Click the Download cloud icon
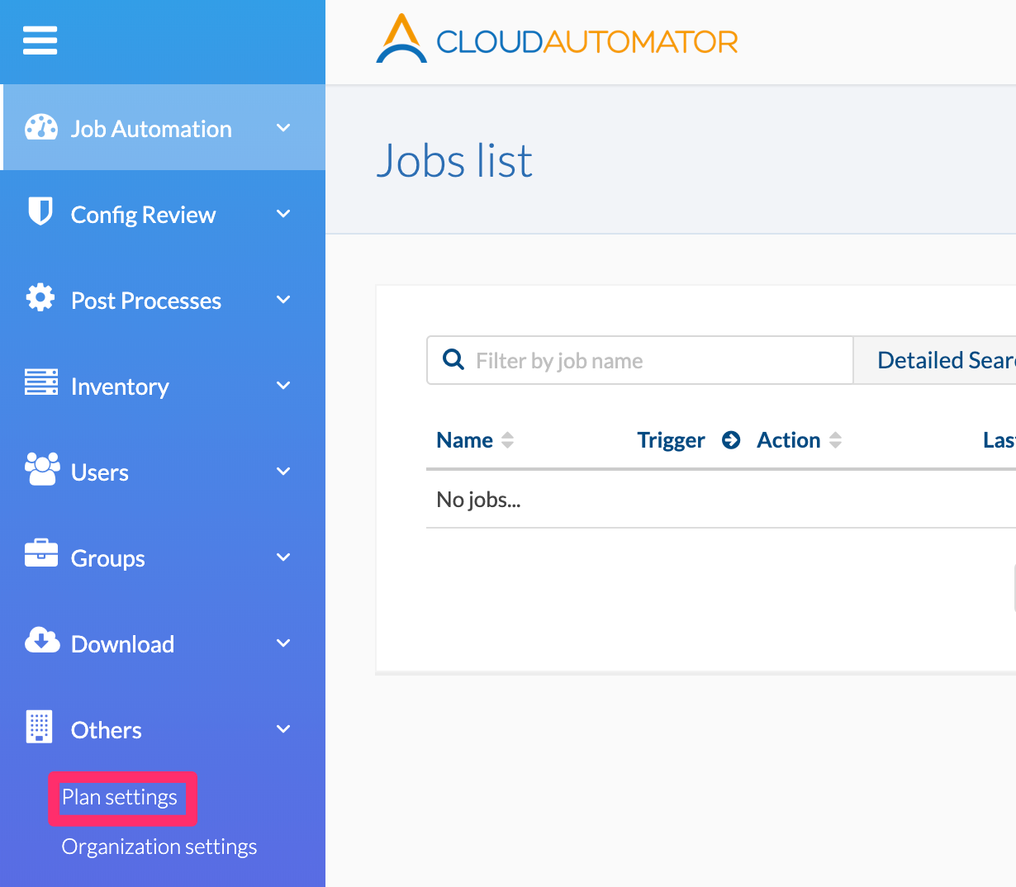The width and height of the screenshot is (1016, 887). (x=42, y=640)
